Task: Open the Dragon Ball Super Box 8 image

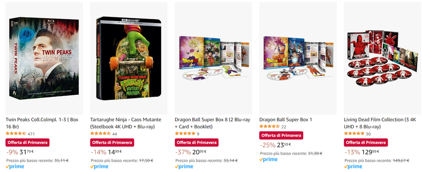Action: 213,59
